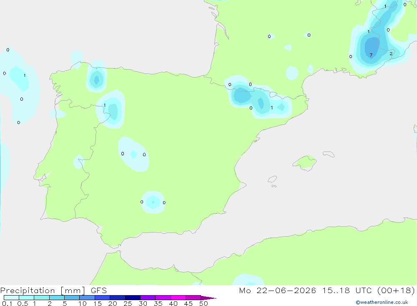Click the 40–45 mm legend swatch
The width and height of the screenshot is (417, 306).
[x=178, y=298]
